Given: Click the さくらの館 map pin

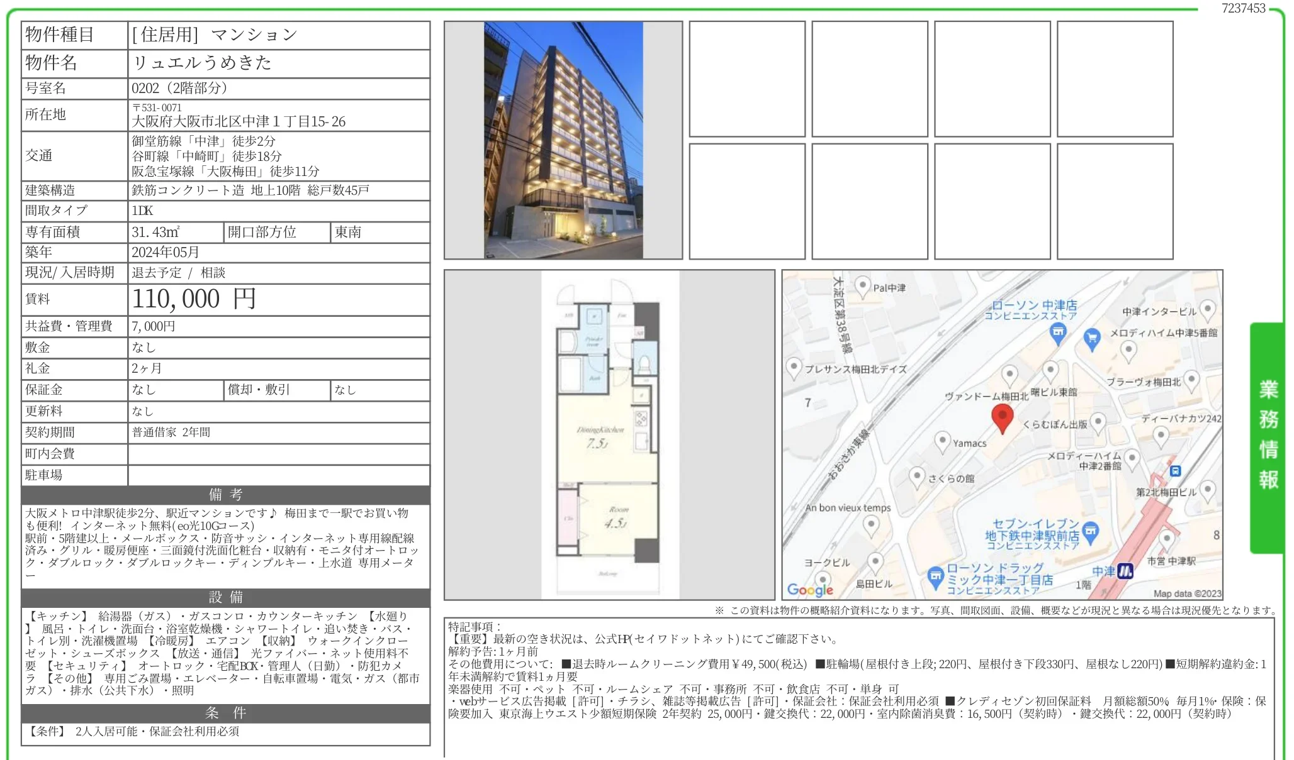Looking at the screenshot, I should tap(917, 476).
